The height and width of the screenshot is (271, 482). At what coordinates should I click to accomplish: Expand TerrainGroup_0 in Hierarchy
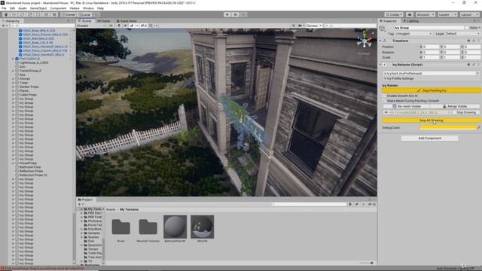[14, 71]
